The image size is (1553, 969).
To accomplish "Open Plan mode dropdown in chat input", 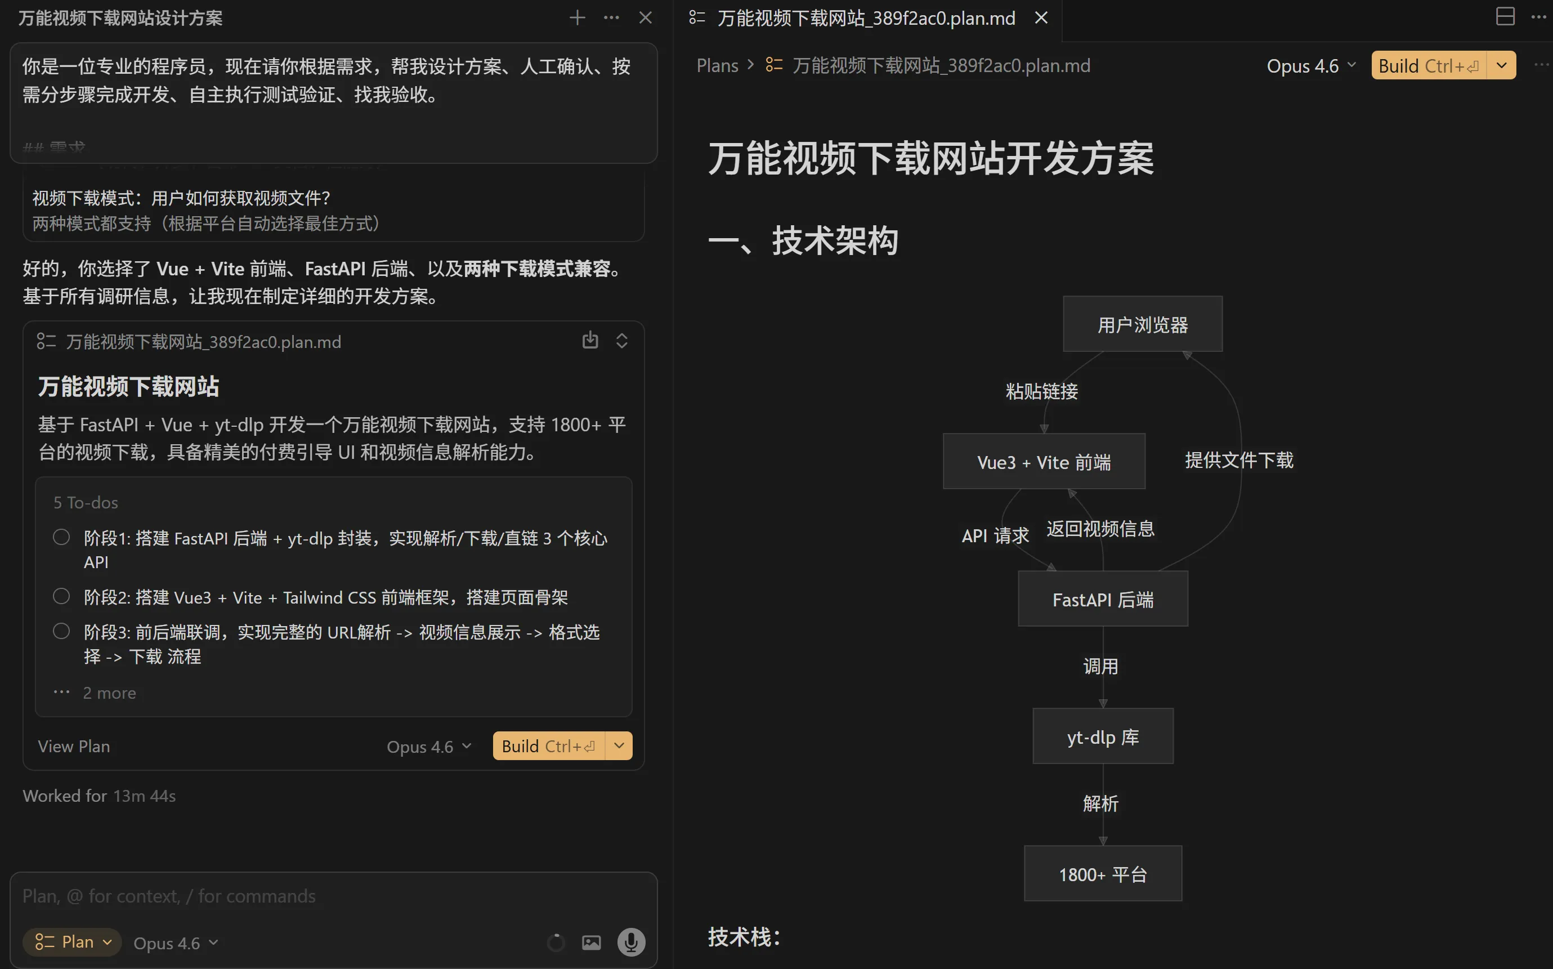I will point(73,941).
